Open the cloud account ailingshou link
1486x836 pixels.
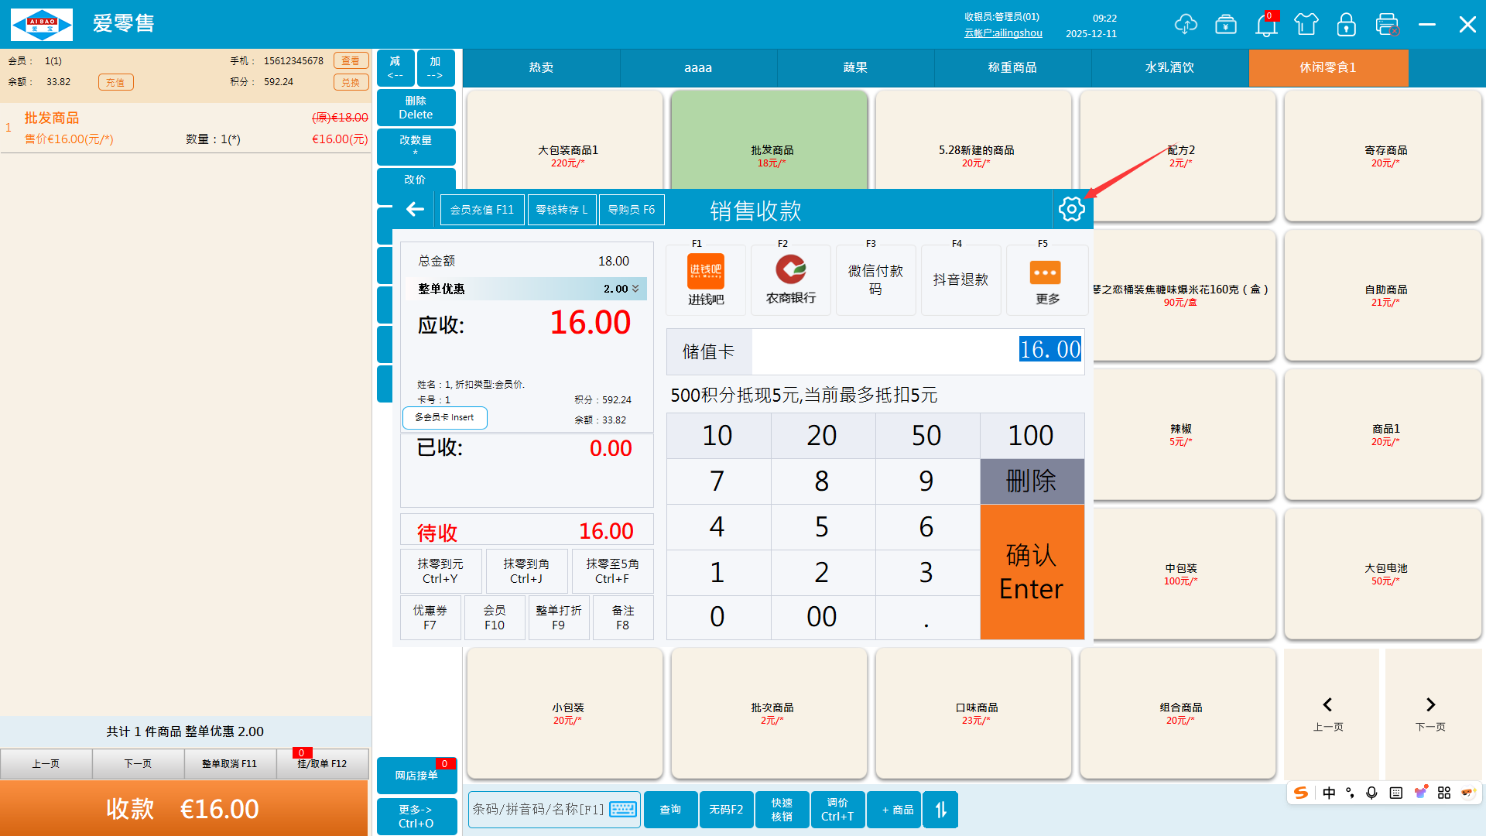1003,33
